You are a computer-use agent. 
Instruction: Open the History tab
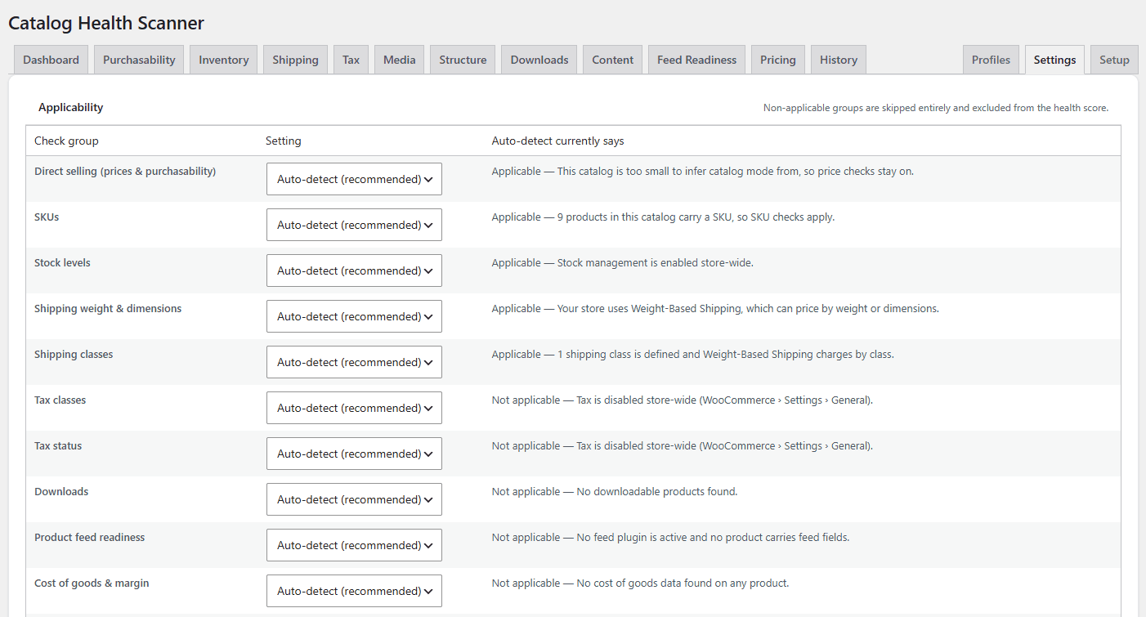click(x=839, y=60)
